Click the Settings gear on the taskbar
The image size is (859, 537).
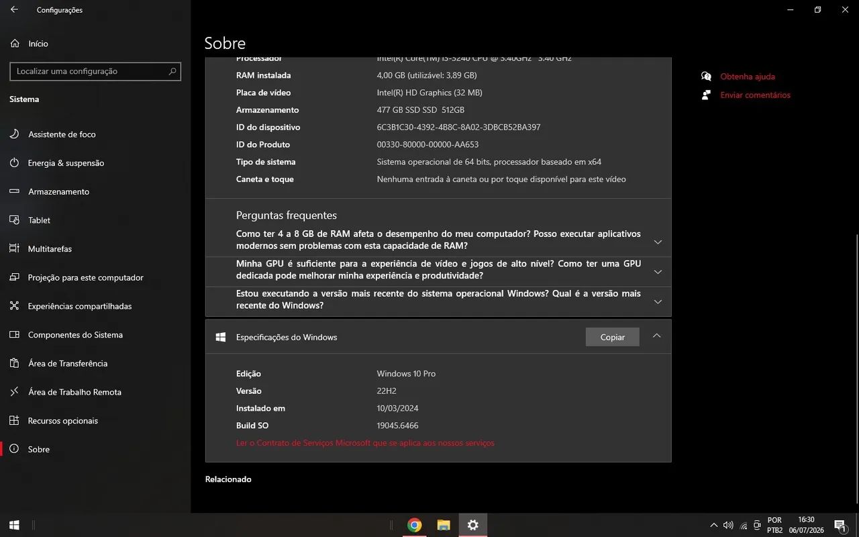(472, 526)
